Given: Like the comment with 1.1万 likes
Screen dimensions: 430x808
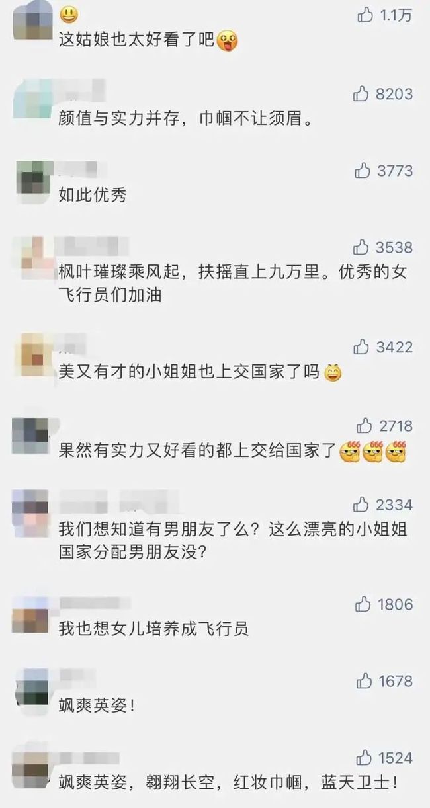Looking at the screenshot, I should tap(365, 15).
